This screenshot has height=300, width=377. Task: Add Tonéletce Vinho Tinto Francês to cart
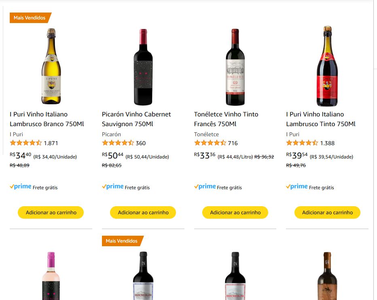click(235, 212)
